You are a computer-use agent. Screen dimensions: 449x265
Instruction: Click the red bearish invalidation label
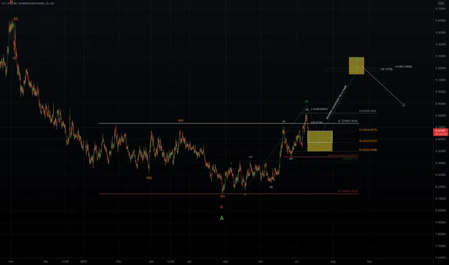343,155
